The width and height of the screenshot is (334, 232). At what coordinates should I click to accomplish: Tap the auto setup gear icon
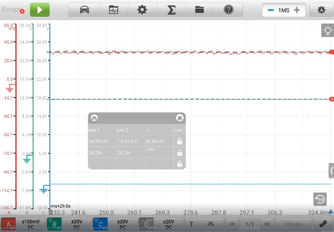click(x=321, y=10)
